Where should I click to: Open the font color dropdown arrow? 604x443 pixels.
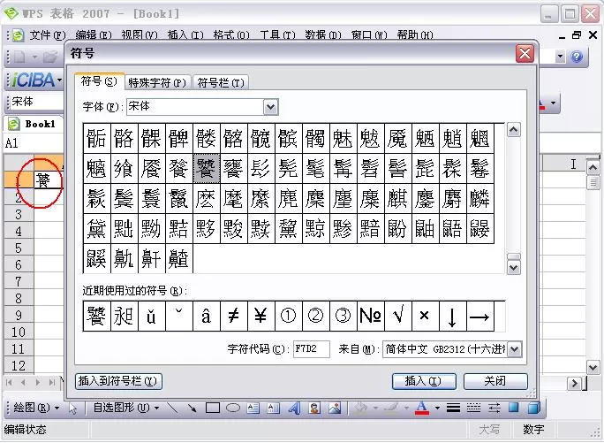437,408
